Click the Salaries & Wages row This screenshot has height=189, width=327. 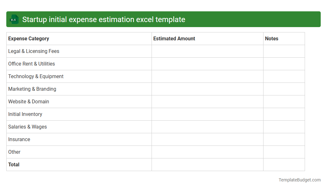click(27, 127)
